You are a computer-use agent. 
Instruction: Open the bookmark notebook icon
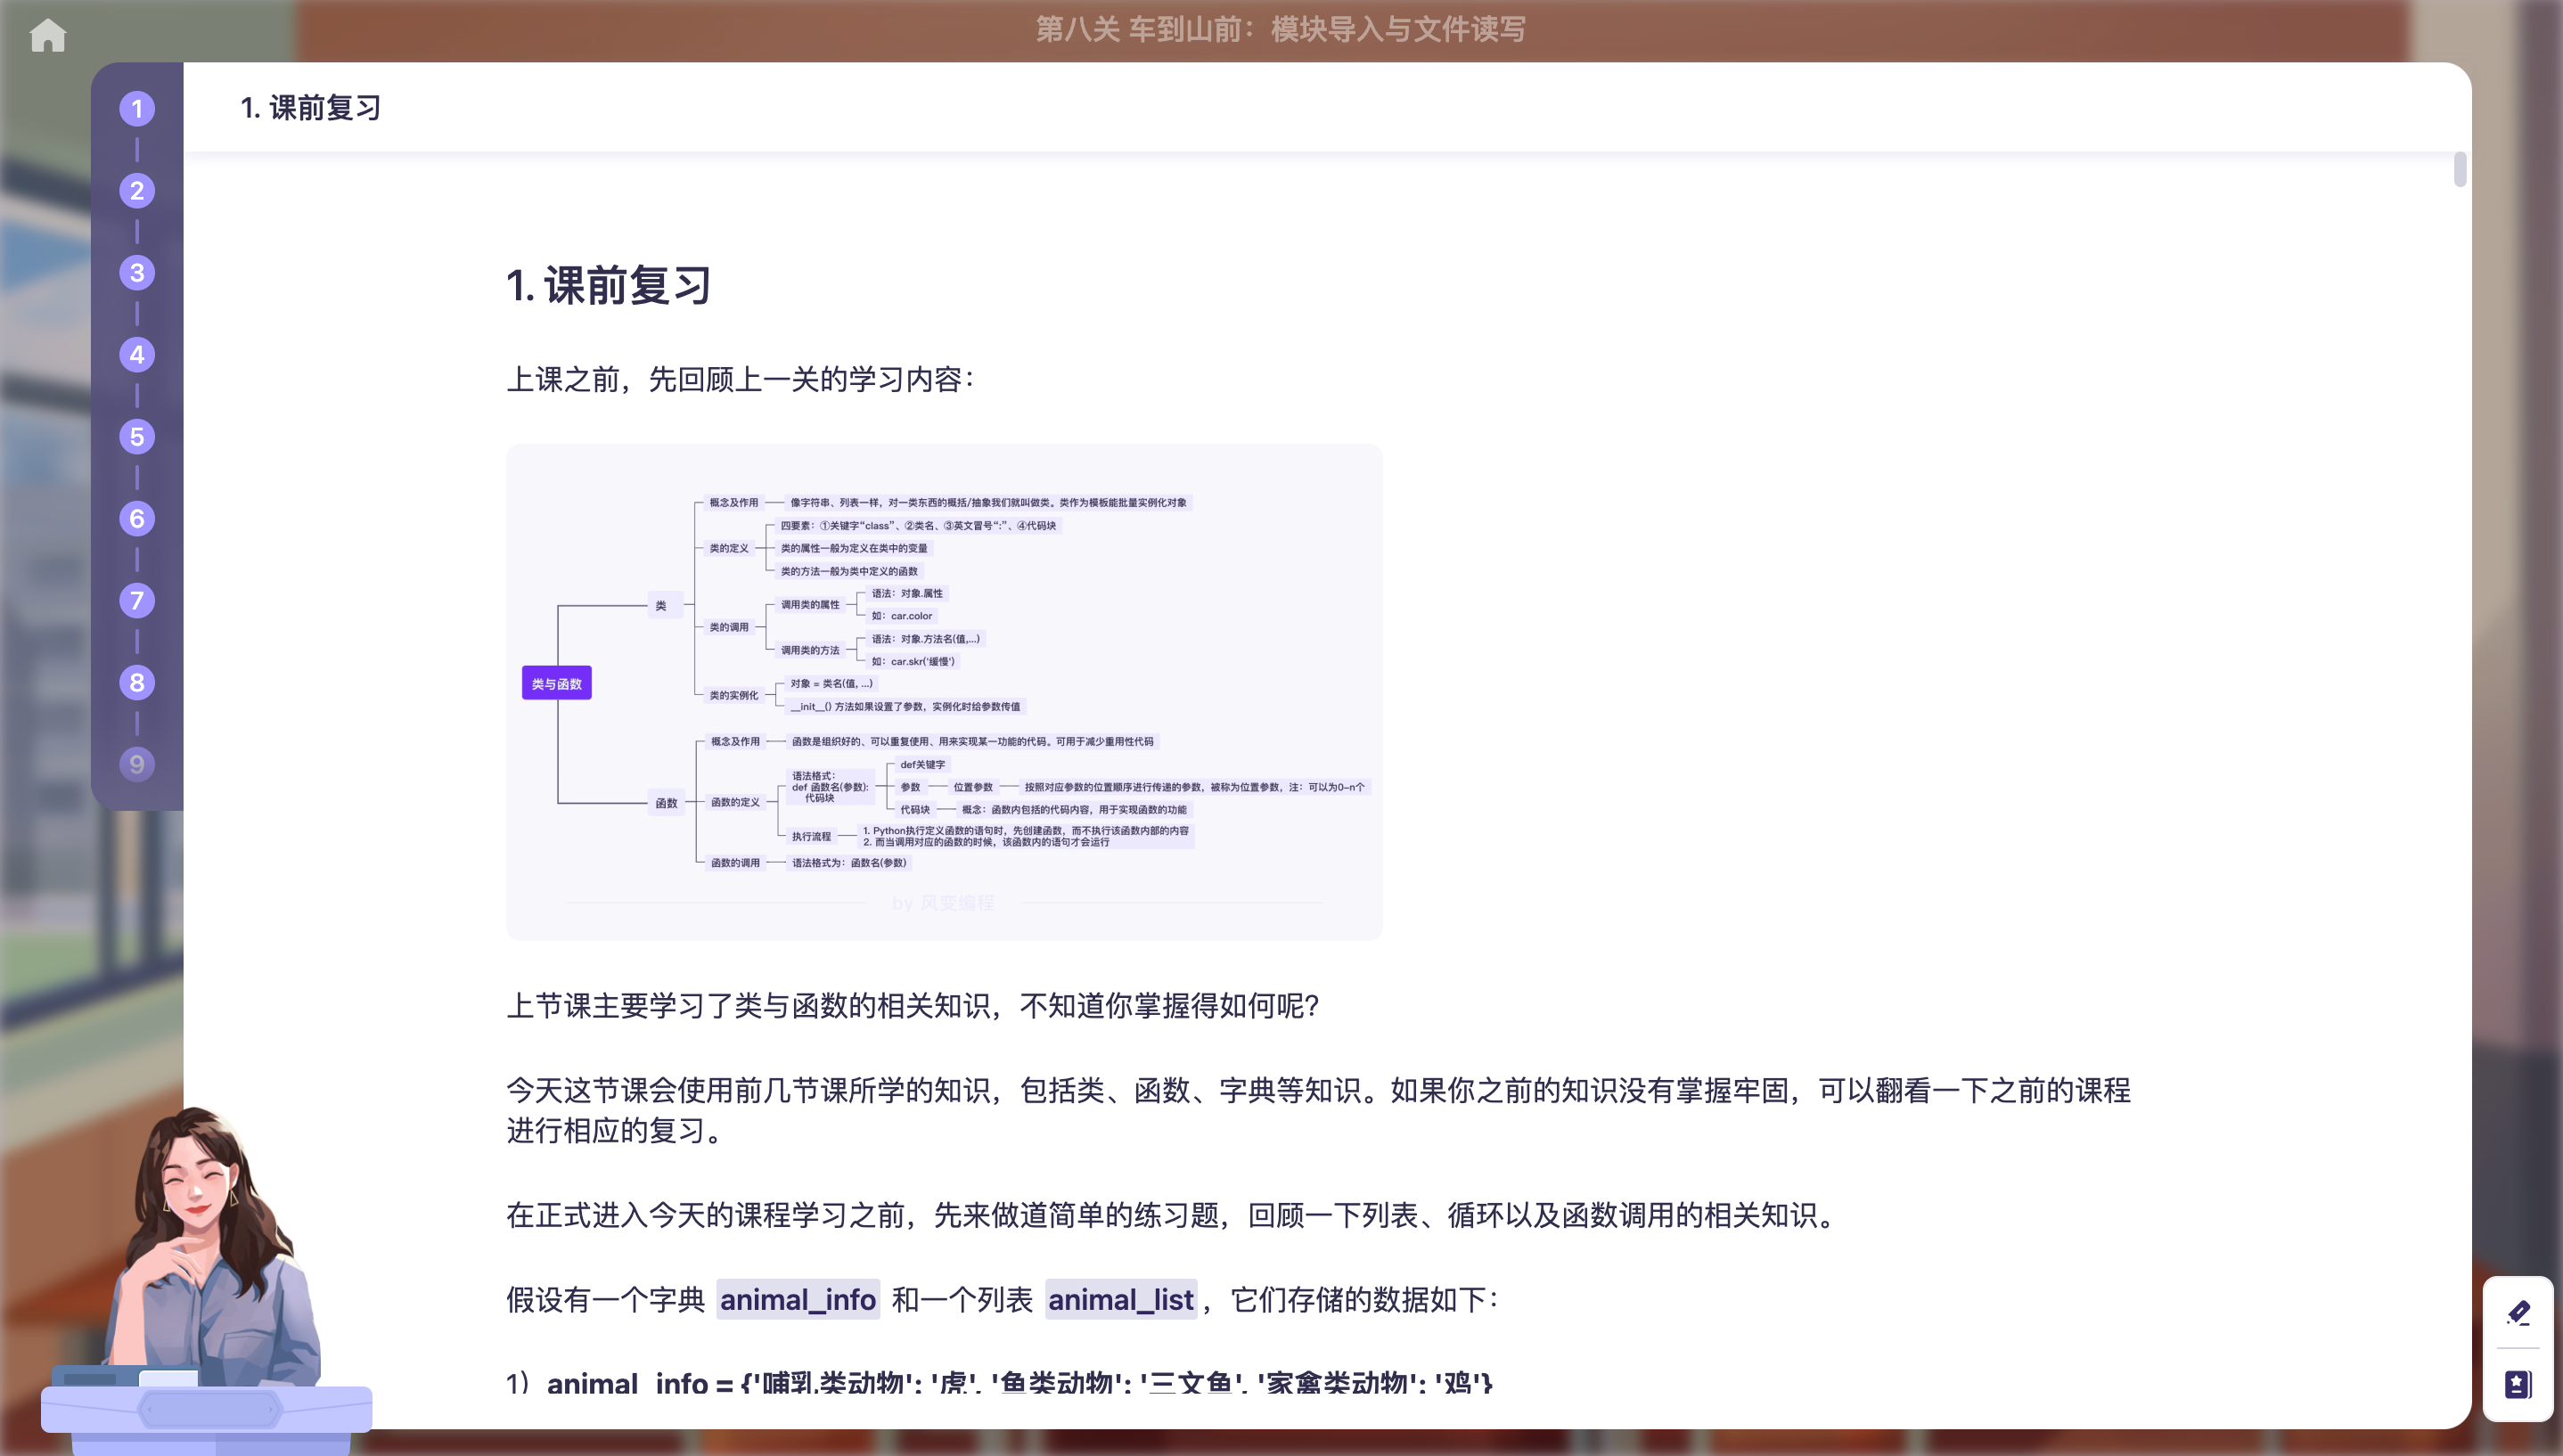click(x=2518, y=1384)
